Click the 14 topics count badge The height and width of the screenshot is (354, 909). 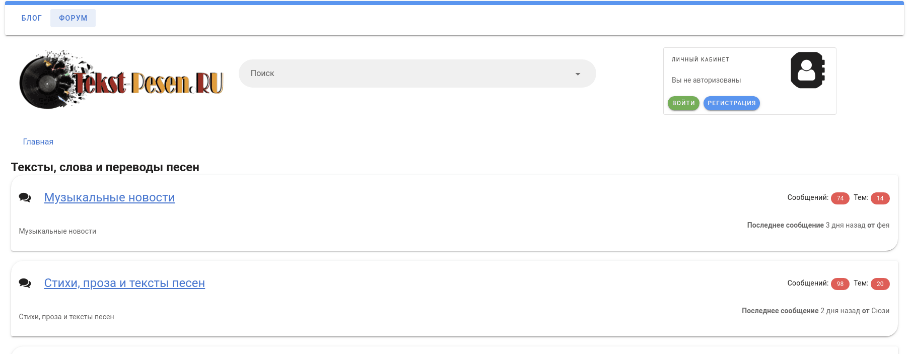[x=880, y=198]
